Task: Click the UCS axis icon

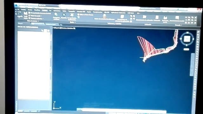Action: pos(57,105)
